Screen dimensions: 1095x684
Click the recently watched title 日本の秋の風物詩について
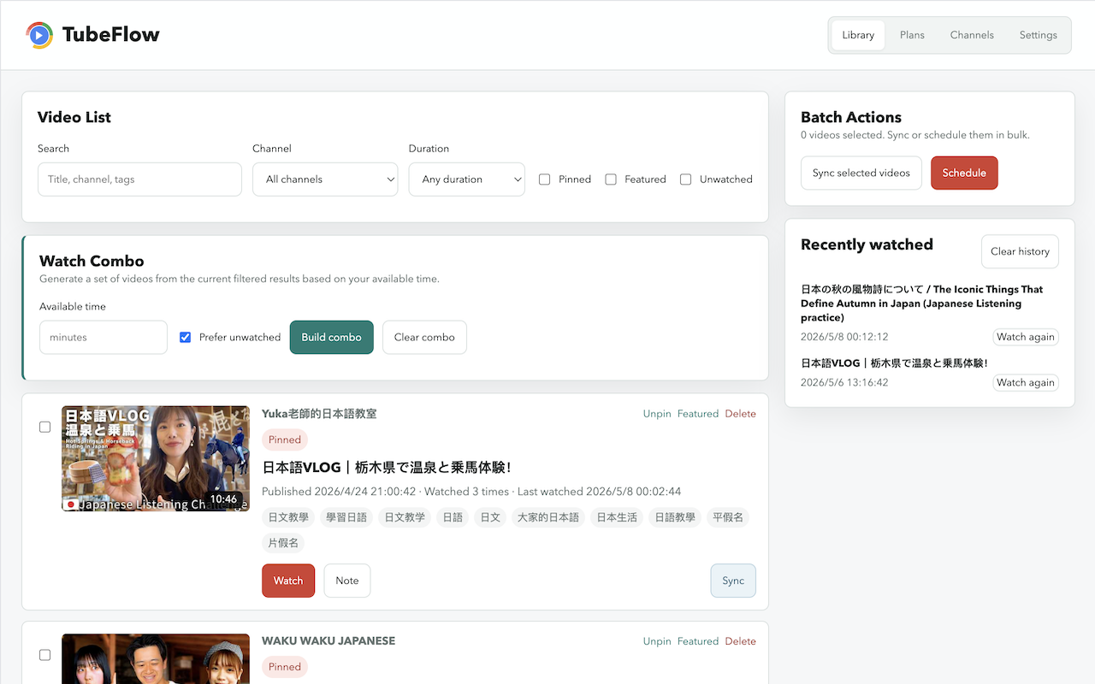pyautogui.click(x=922, y=304)
